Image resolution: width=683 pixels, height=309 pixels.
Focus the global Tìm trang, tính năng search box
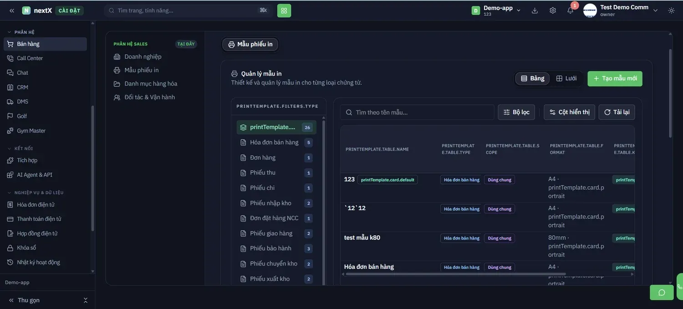tap(189, 10)
